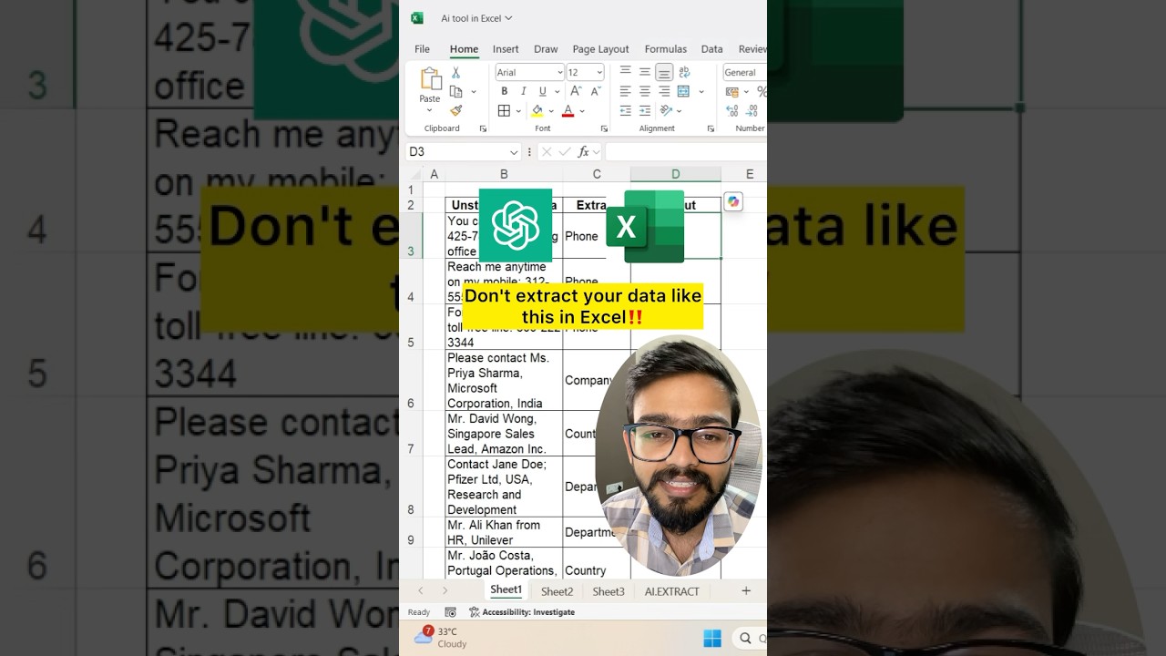Viewport: 1166px width, 656px height.
Task: Toggle bold formatting
Action: coord(504,91)
